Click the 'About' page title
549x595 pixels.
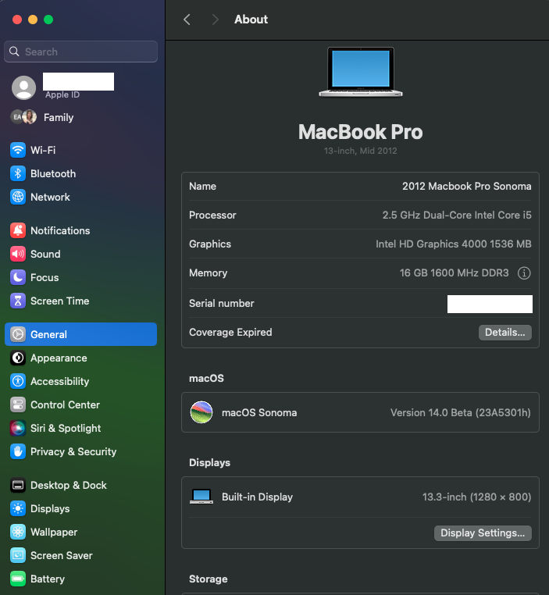pos(251,20)
